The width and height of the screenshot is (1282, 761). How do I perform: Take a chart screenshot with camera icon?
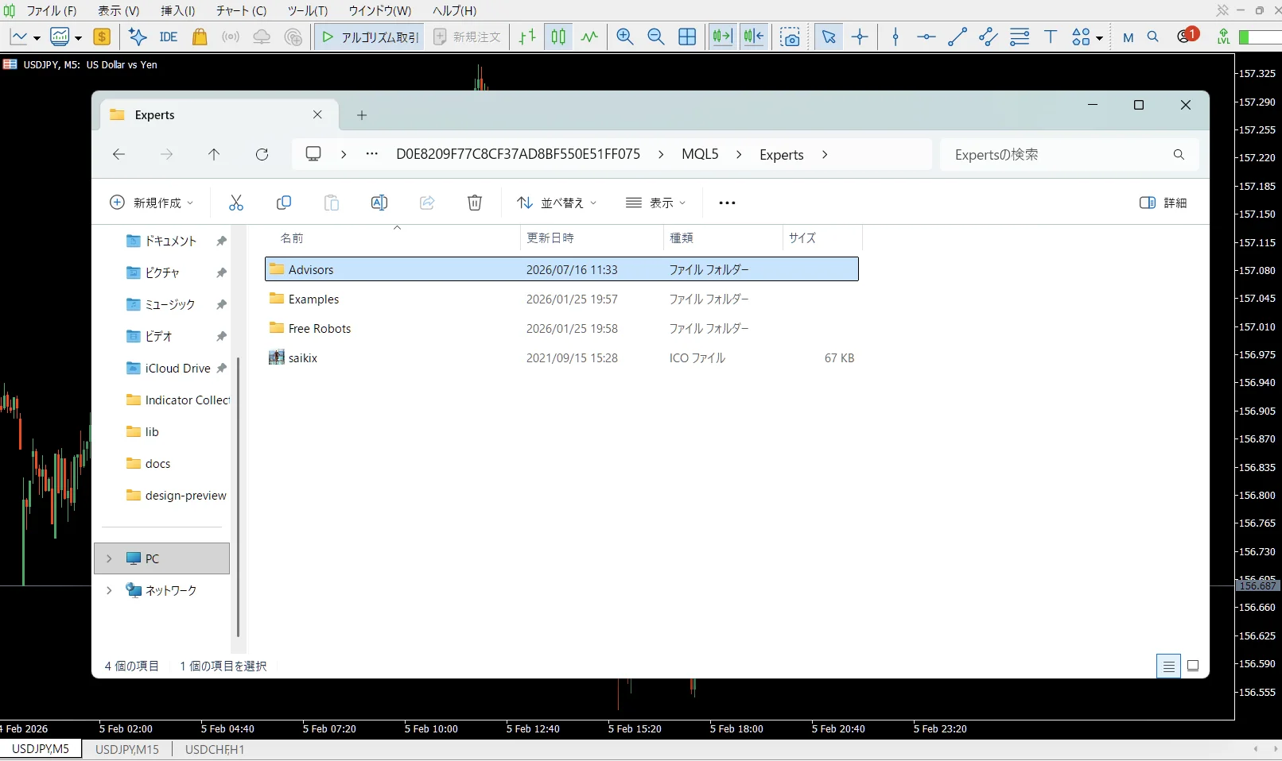pos(790,37)
